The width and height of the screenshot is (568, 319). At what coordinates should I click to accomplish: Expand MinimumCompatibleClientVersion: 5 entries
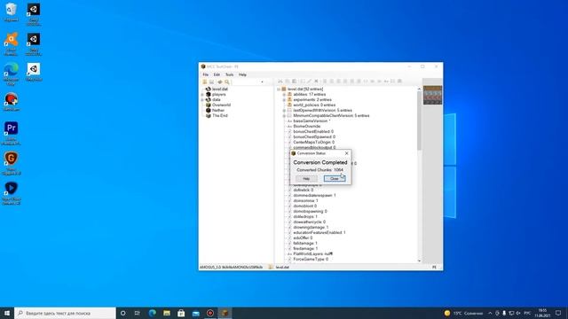(x=284, y=116)
